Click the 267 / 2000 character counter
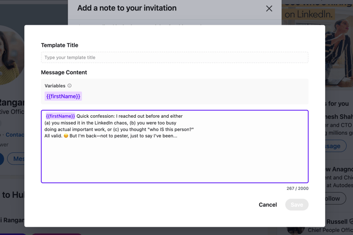Viewport: 353px width, 235px height. (x=297, y=188)
